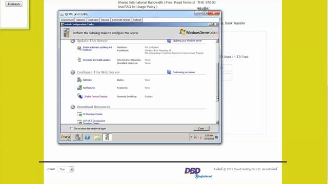Click the DBD Registered logo
This screenshot has width=328, height=184.
[198, 173]
